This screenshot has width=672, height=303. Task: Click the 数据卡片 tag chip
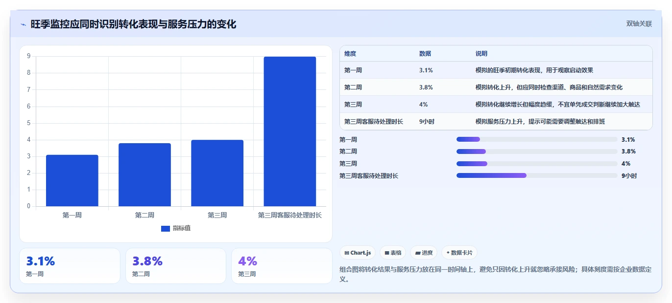pyautogui.click(x=459, y=253)
